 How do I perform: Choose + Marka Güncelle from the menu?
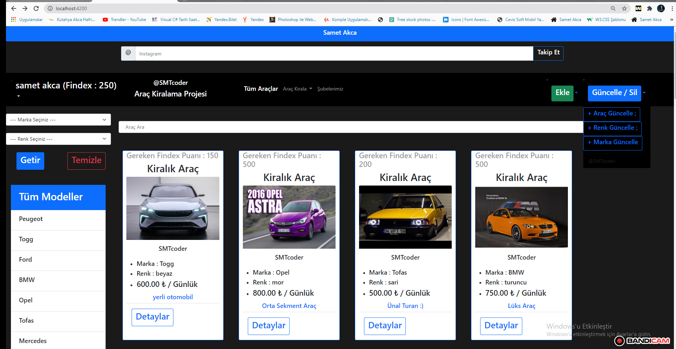pyautogui.click(x=612, y=142)
